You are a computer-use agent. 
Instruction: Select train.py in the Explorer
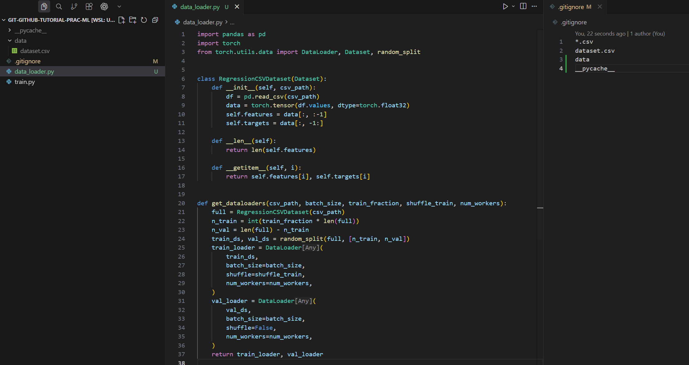[24, 82]
